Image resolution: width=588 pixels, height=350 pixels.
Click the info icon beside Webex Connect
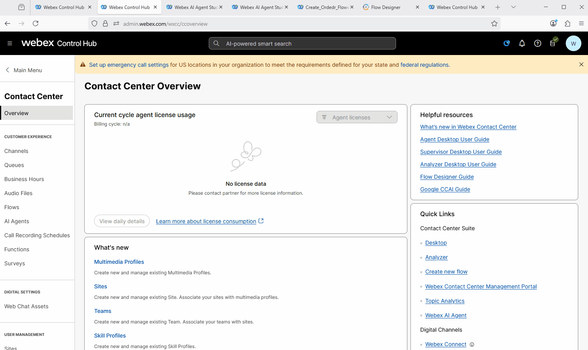[x=472, y=345]
